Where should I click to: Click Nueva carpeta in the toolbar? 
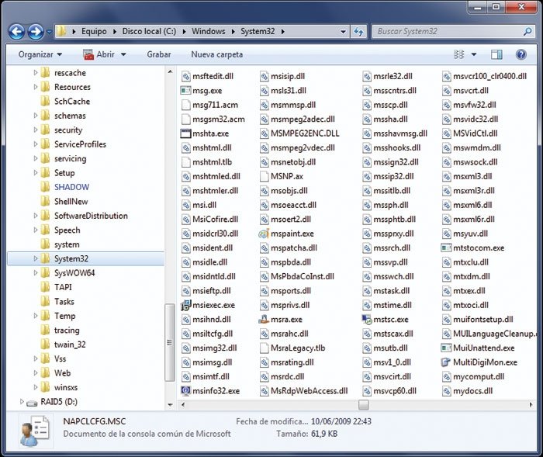[216, 54]
